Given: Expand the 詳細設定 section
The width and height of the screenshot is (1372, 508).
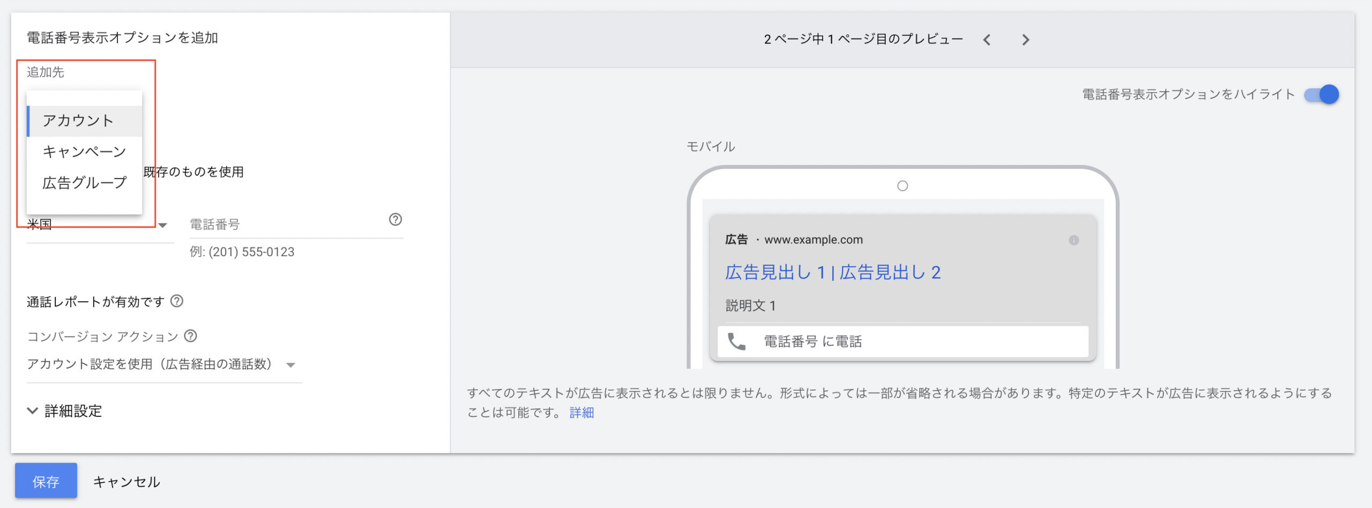Looking at the screenshot, I should point(64,411).
